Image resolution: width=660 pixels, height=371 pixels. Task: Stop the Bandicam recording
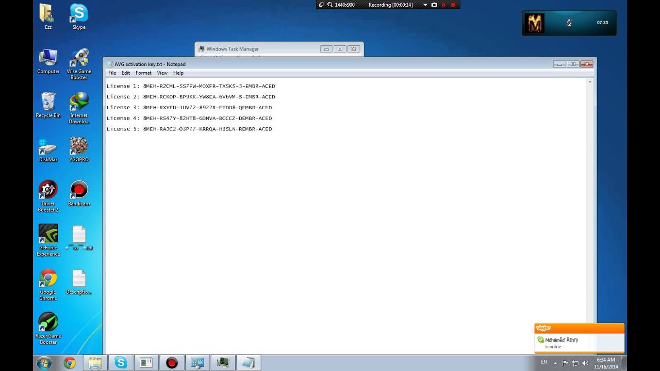pos(453,5)
